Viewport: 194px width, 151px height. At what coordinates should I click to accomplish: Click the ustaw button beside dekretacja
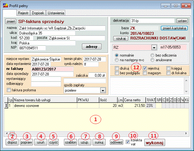[x=182, y=21]
